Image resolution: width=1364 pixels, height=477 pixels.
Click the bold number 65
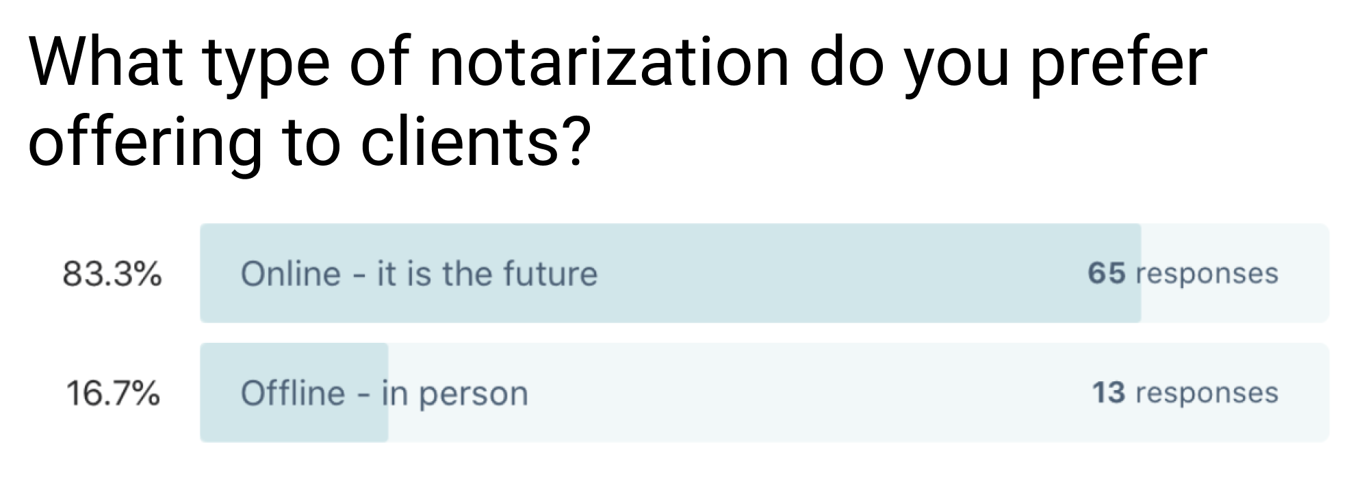tap(1106, 274)
